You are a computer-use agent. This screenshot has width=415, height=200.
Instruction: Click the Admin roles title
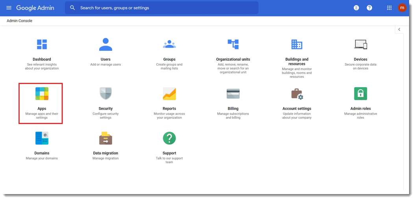(x=361, y=108)
